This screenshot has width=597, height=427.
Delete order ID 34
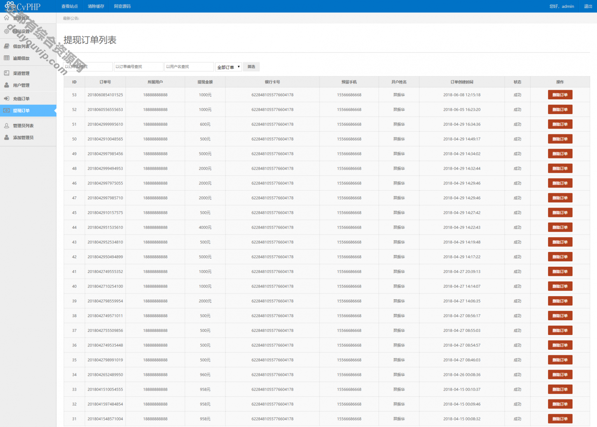pos(560,375)
